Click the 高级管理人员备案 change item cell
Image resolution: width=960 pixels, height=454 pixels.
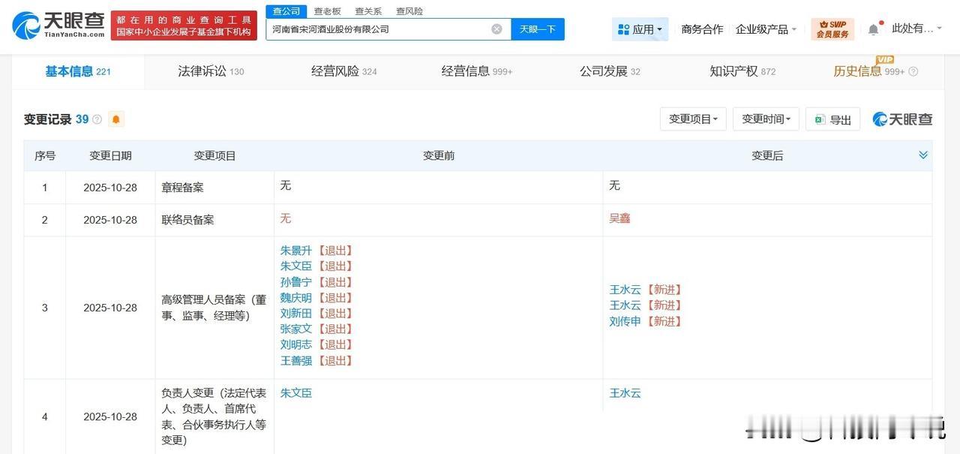[x=214, y=308]
